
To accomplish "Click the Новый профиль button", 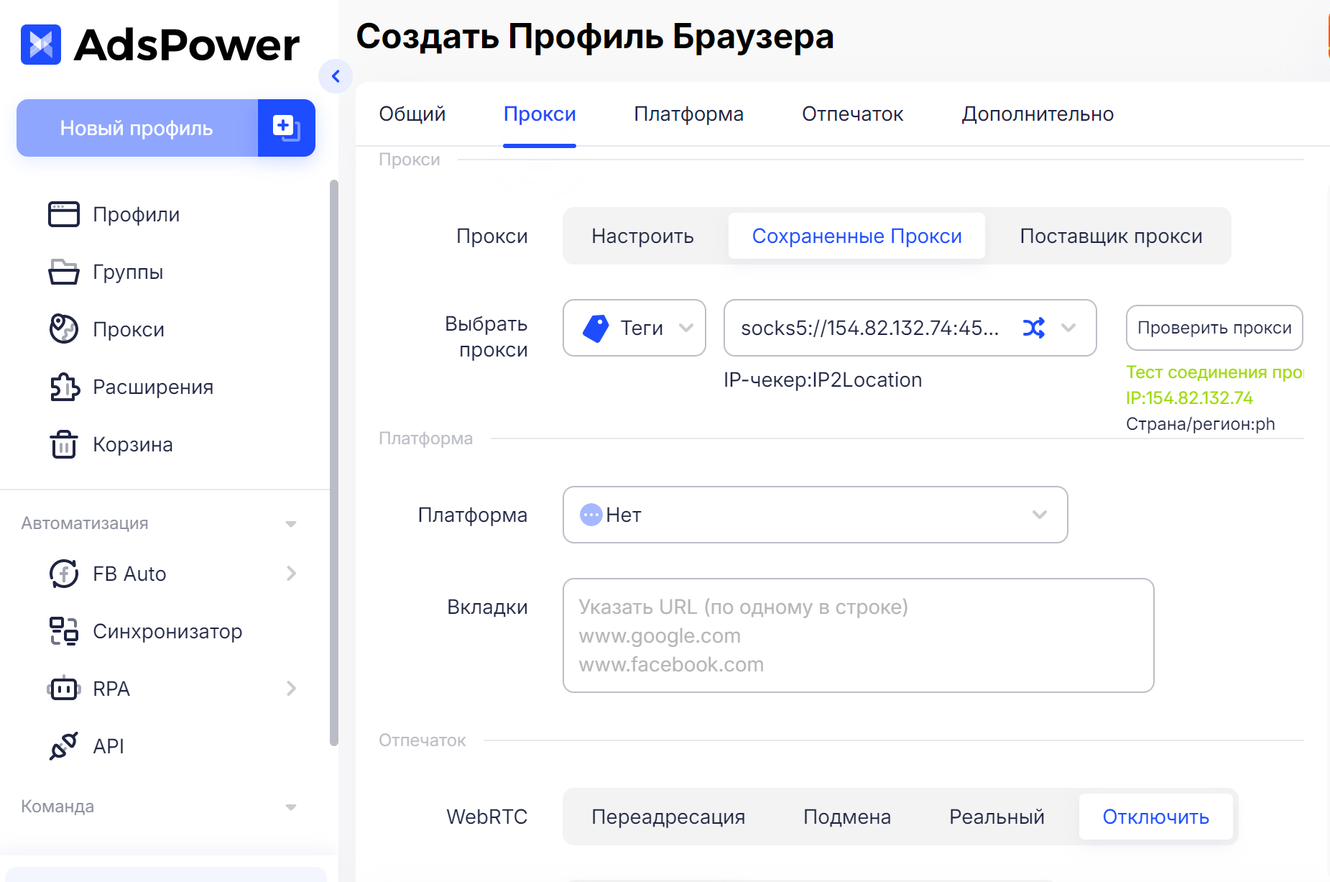I will (137, 128).
